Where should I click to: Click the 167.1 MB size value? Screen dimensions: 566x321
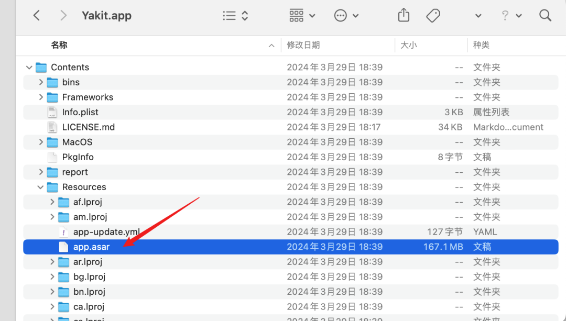pyautogui.click(x=443, y=247)
